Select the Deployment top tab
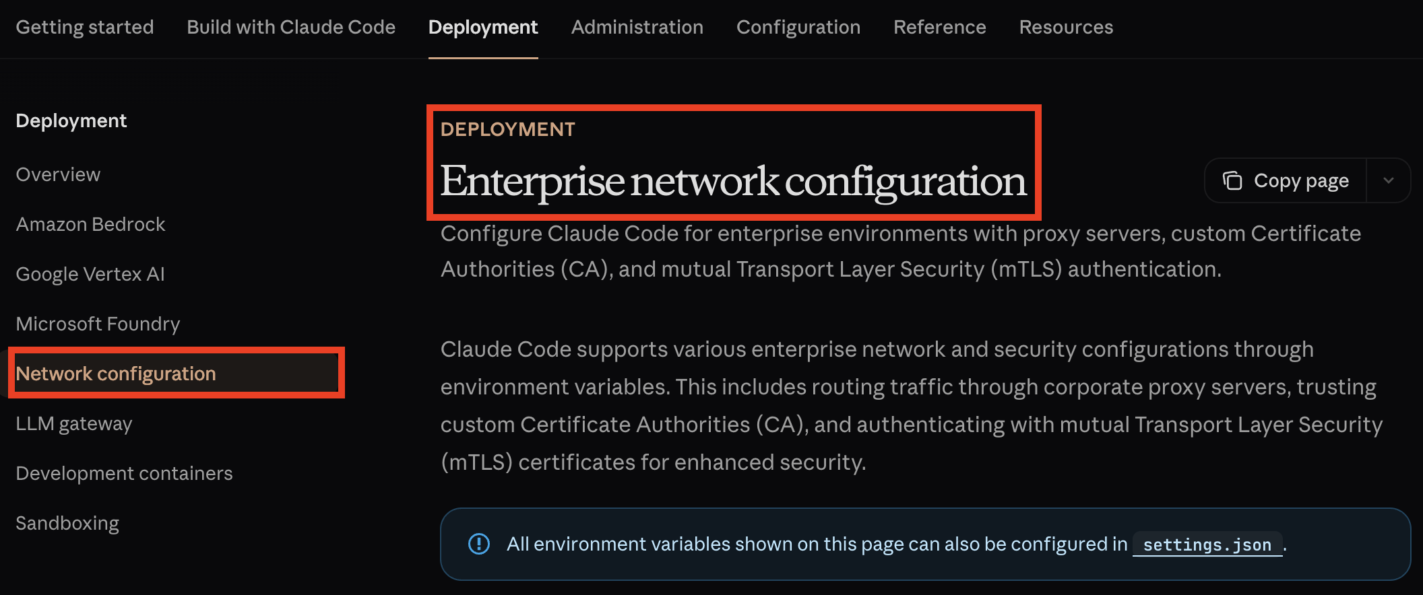 click(483, 27)
